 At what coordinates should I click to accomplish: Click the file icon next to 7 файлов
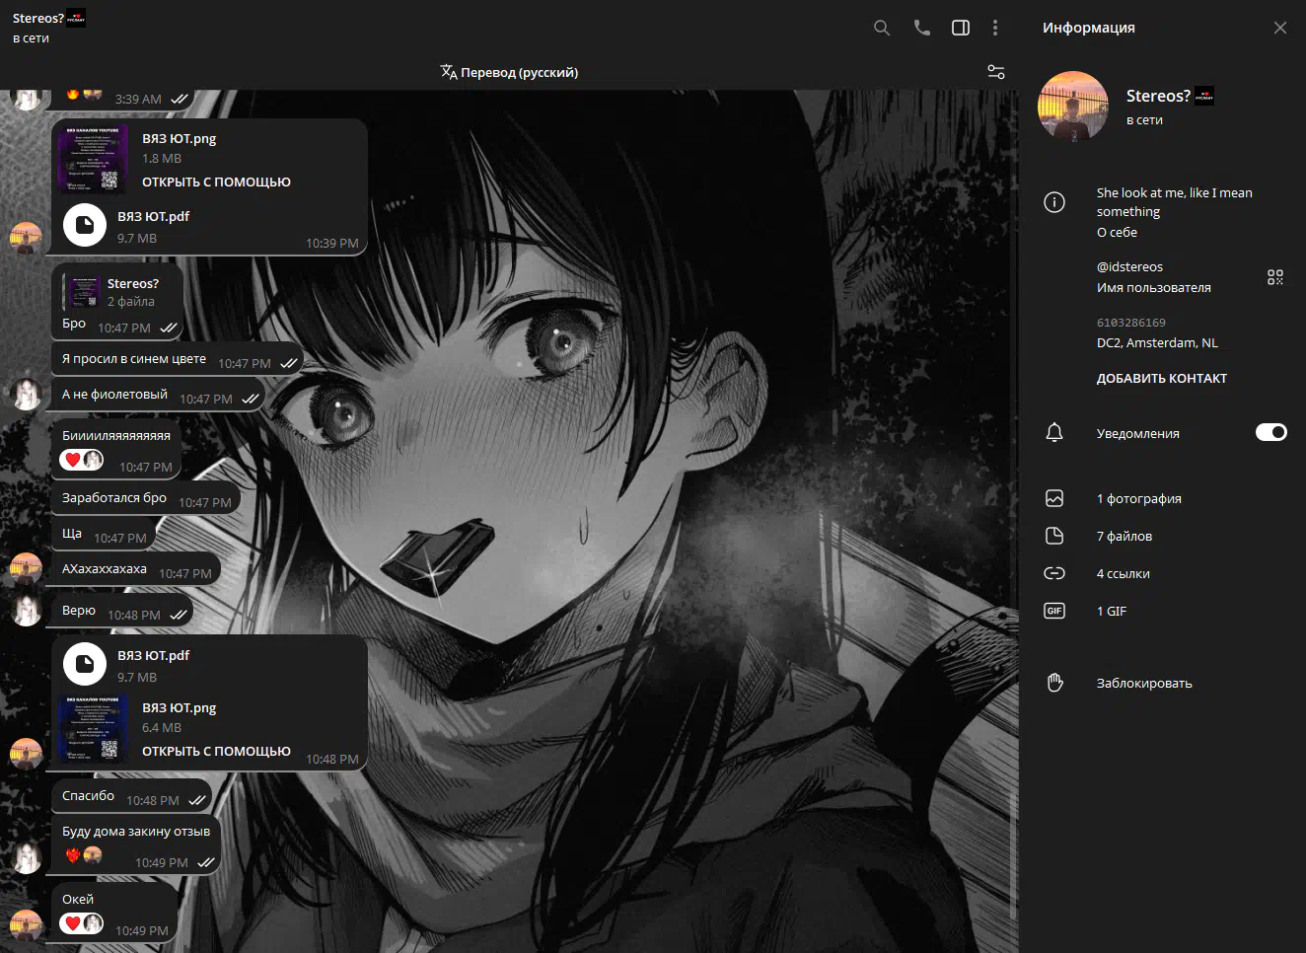point(1054,536)
